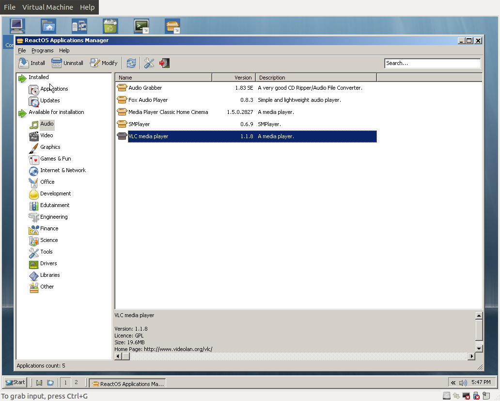The width and height of the screenshot is (500, 401).
Task: Click the Install toolbar icon
Action: (23, 63)
